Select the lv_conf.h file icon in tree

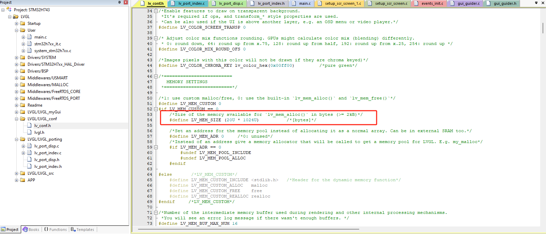click(29, 126)
